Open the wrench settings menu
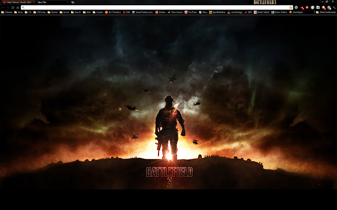This screenshot has height=210, width=337. pos(334,7)
